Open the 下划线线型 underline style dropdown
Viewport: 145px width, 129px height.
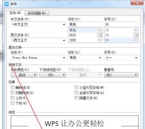(x=53, y=75)
